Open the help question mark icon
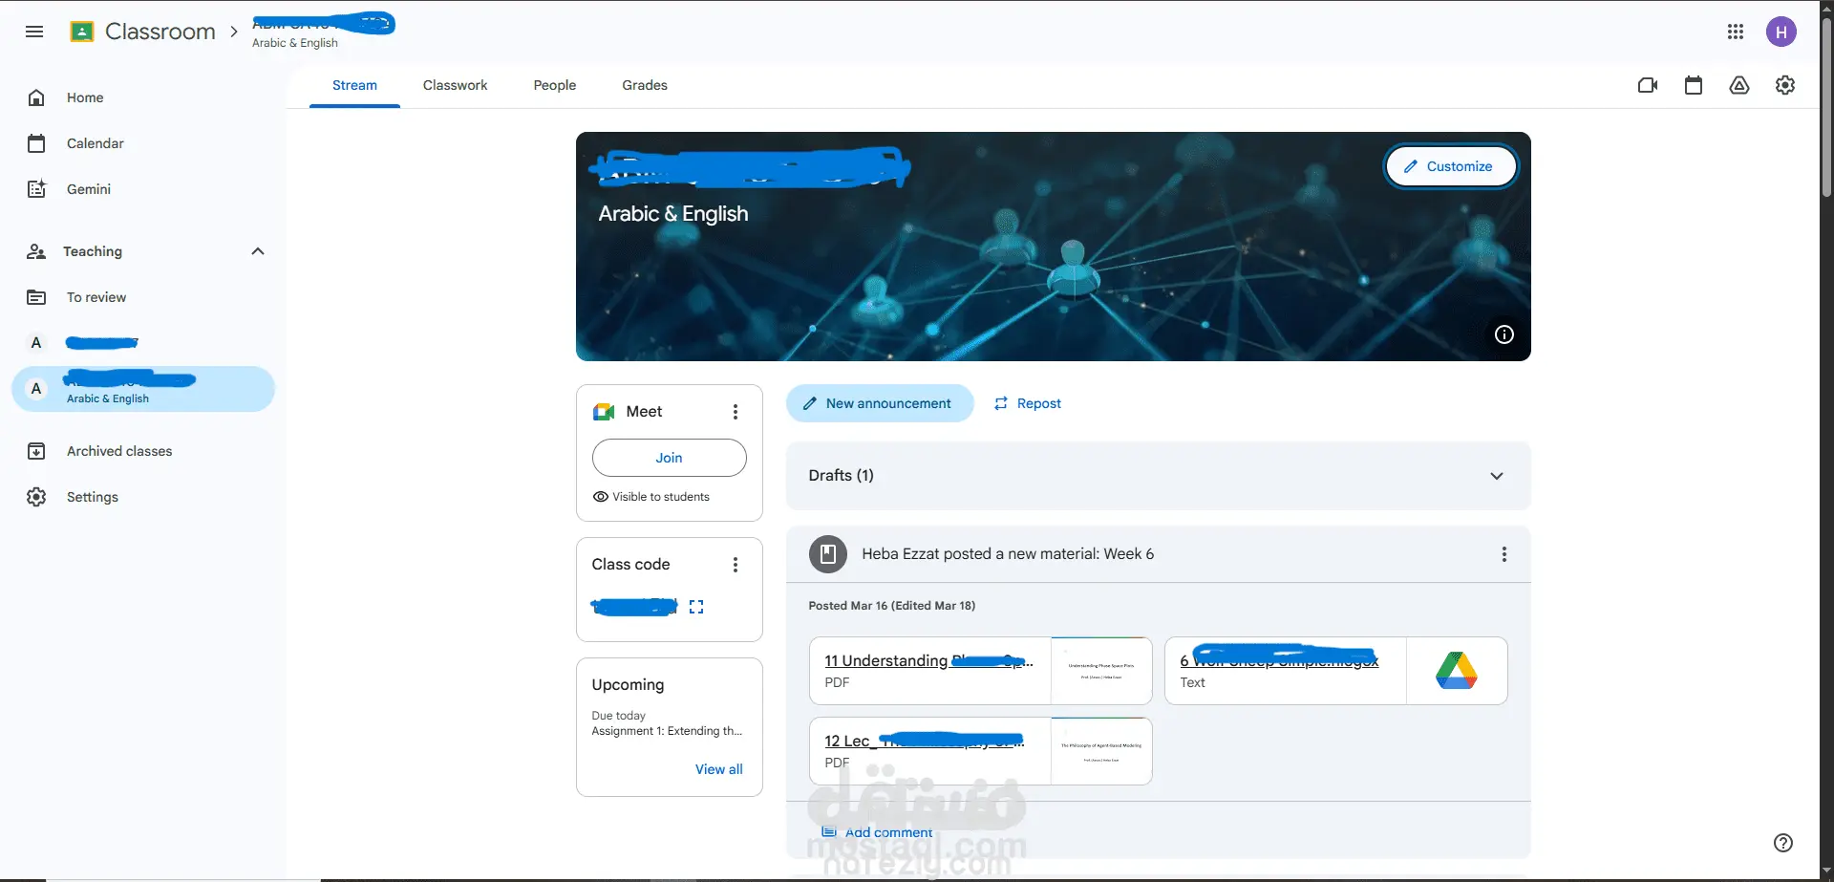Image resolution: width=1834 pixels, height=882 pixels. [1783, 843]
